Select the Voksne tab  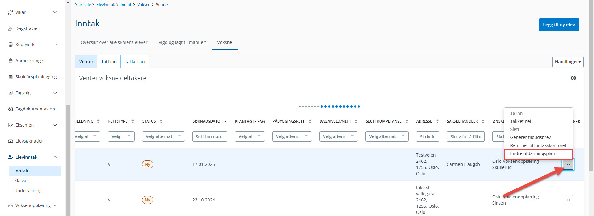[225, 42]
